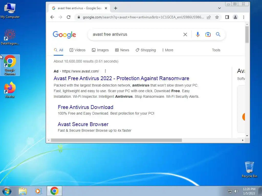This screenshot has width=262, height=196.
Task: Select the Google Chrome desktop shortcut
Action: pyautogui.click(x=10, y=65)
